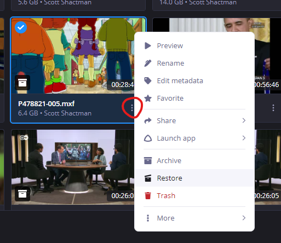Click the Rename pencil icon
Screen dimensions: 281x243
pyautogui.click(x=148, y=63)
